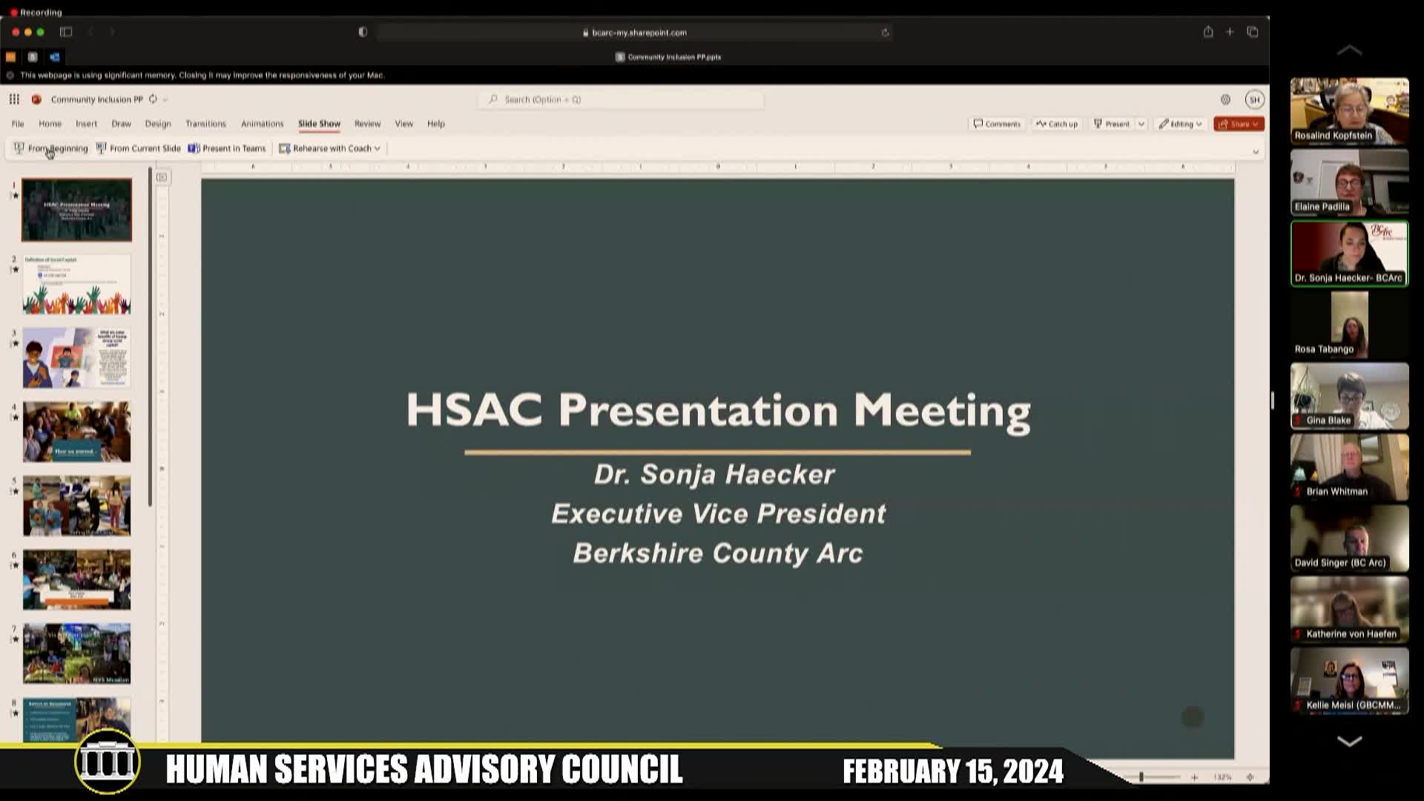Click the Search (Option + Q) field
The width and height of the screenshot is (1424, 801).
point(622,99)
